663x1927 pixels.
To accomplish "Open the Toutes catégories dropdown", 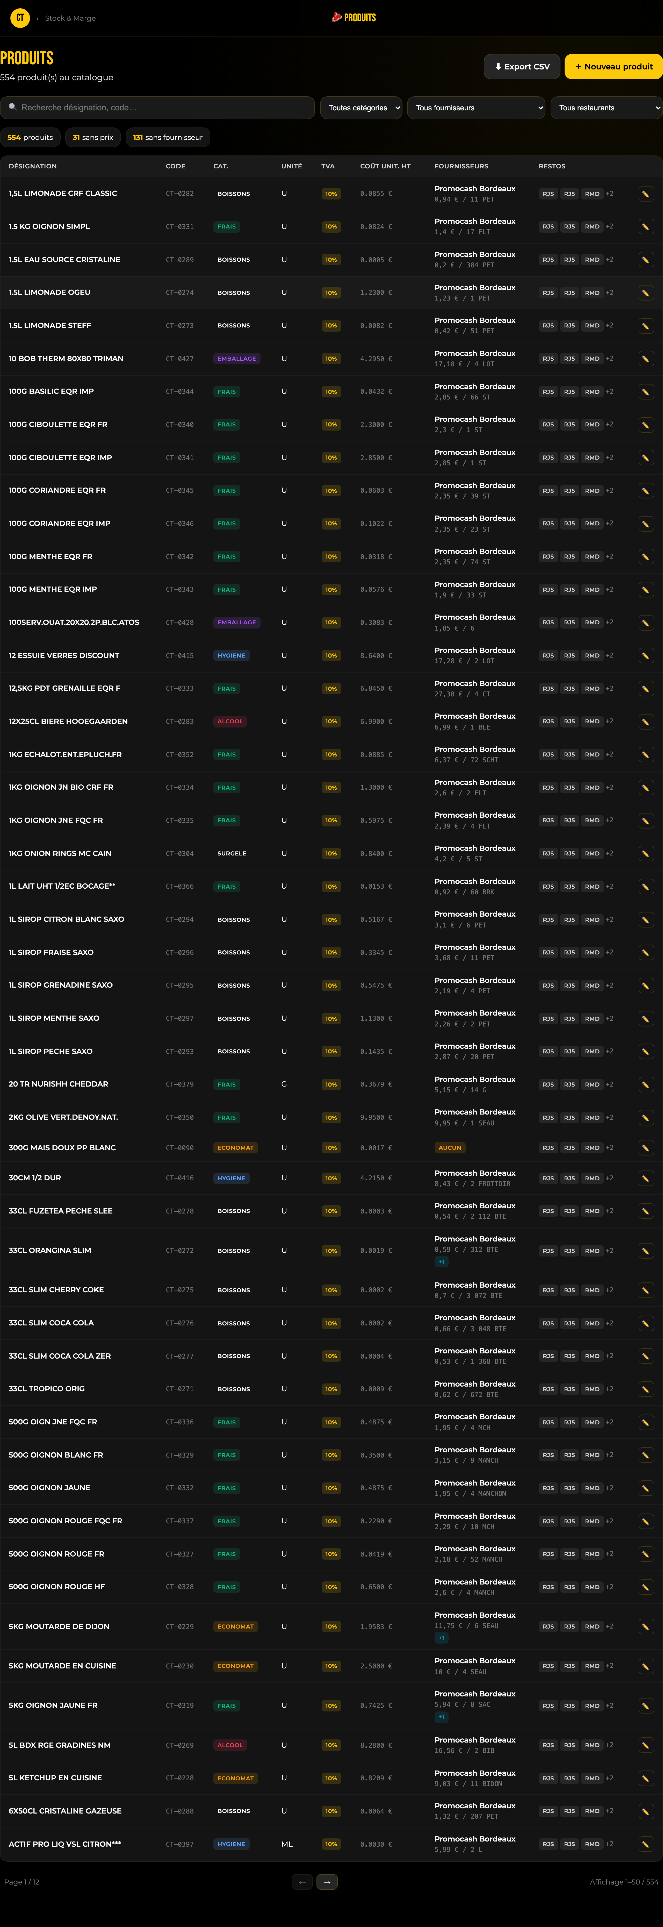I will coord(361,108).
